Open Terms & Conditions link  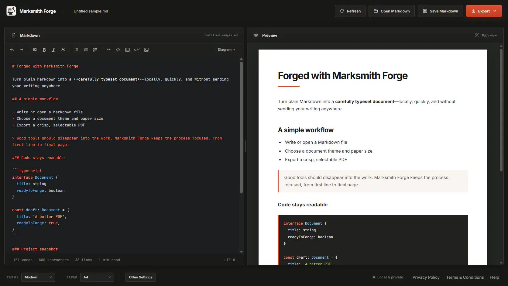click(x=465, y=277)
